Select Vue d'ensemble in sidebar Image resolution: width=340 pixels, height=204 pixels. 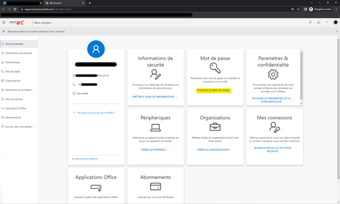(x=19, y=44)
